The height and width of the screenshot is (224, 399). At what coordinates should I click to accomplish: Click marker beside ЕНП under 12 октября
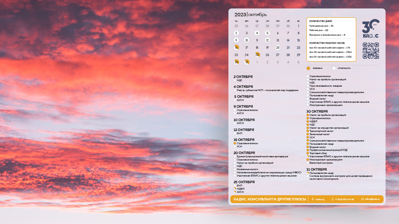[235, 133]
